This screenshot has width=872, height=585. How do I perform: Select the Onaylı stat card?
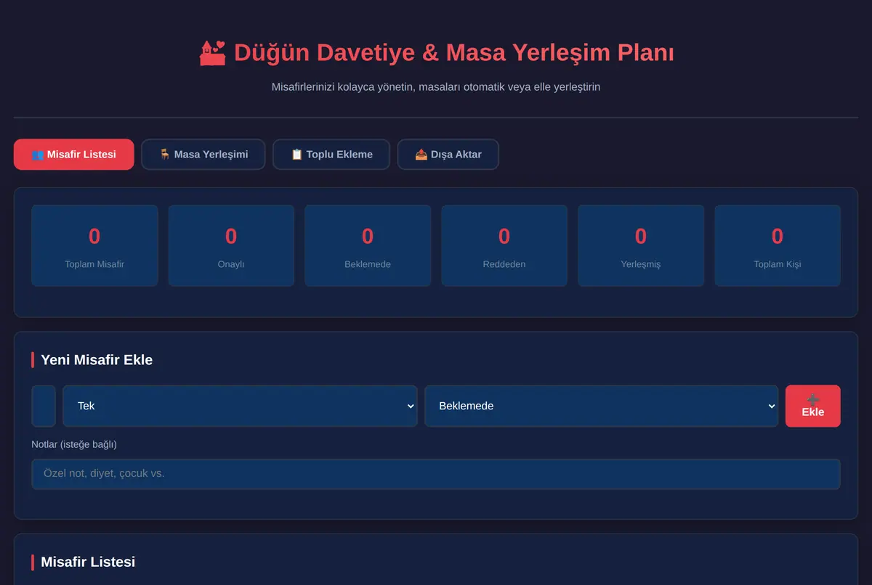[x=231, y=245]
